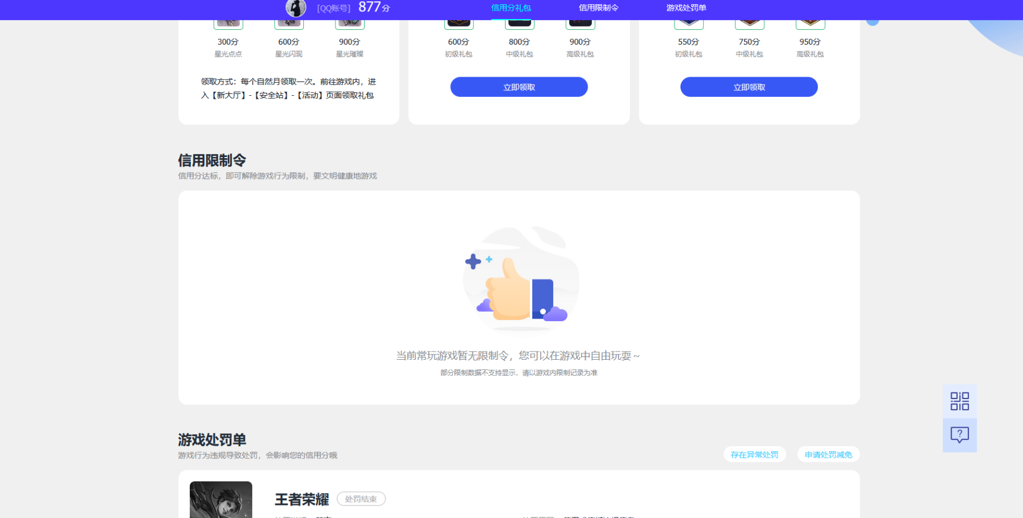The width and height of the screenshot is (1023, 518).
Task: Click the 游戏处罚单 section heading
Action: click(212, 439)
